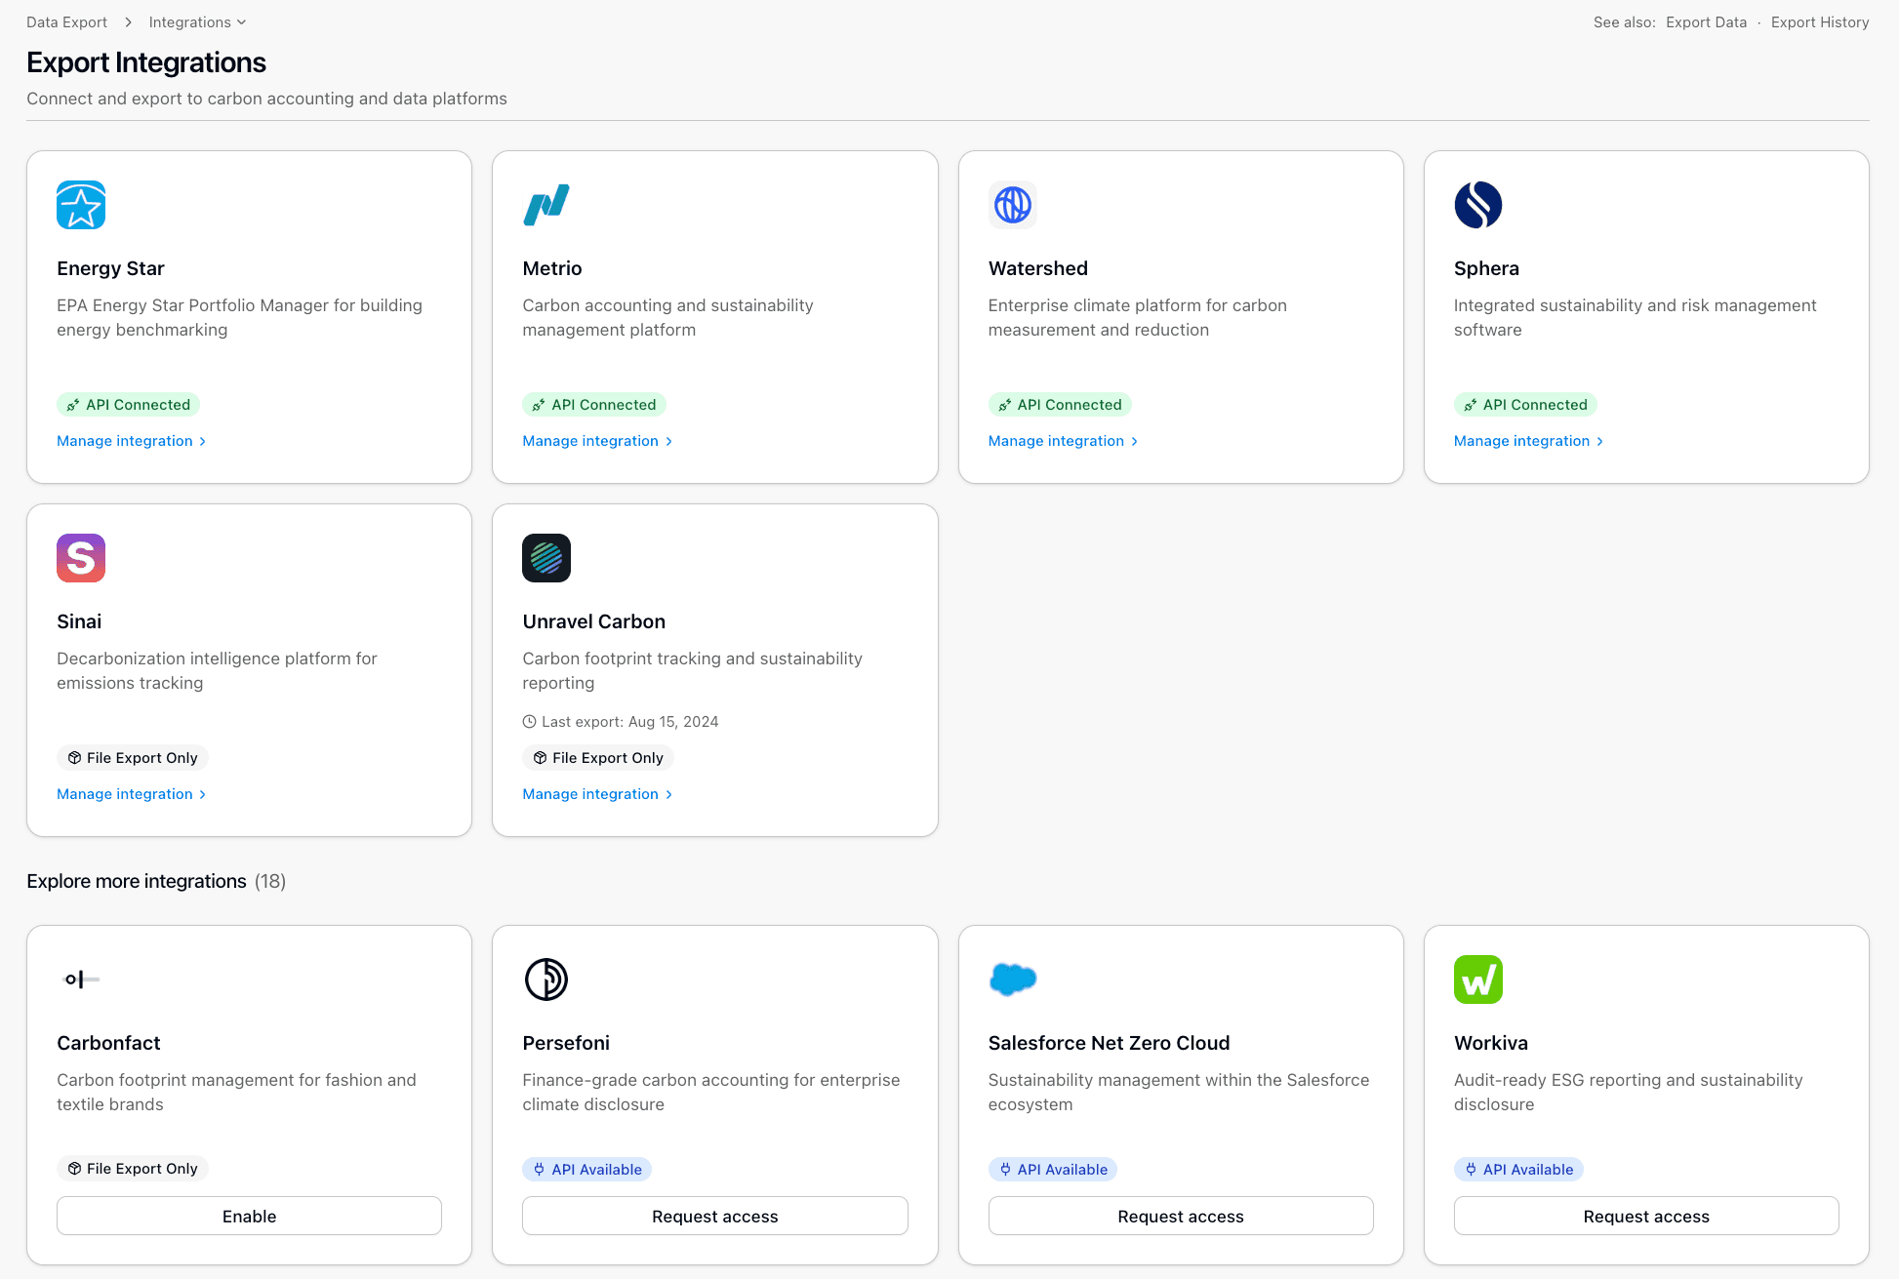
Task: Click the Export Integrations page title
Action: (x=146, y=62)
